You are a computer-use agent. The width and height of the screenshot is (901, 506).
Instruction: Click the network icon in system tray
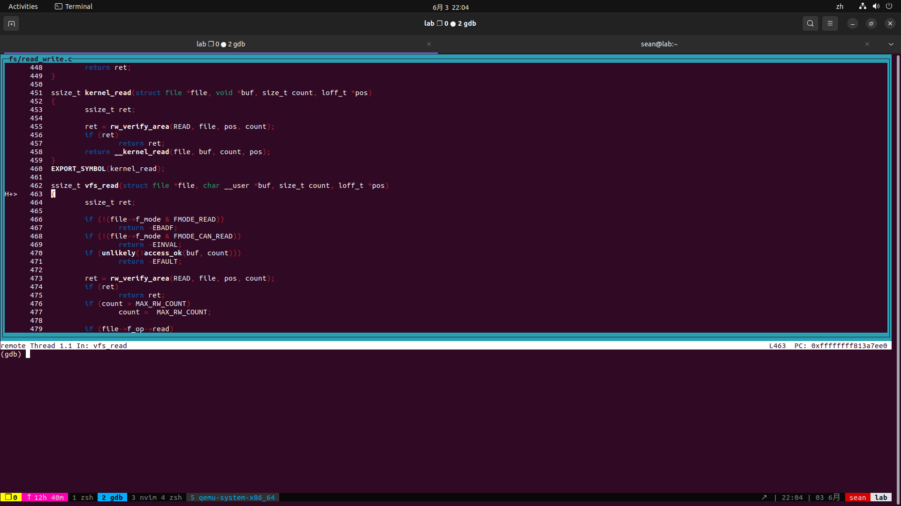coord(863,7)
